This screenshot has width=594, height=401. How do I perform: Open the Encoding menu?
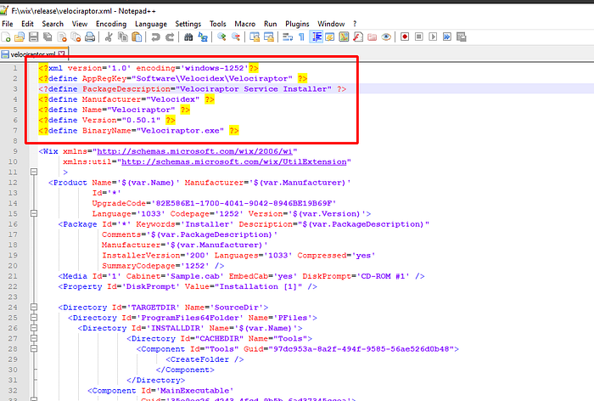tap(111, 24)
